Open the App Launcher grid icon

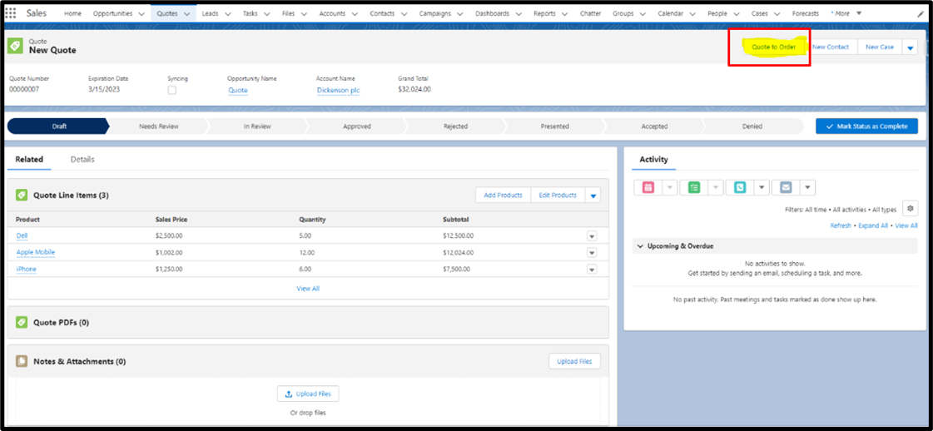[x=11, y=13]
